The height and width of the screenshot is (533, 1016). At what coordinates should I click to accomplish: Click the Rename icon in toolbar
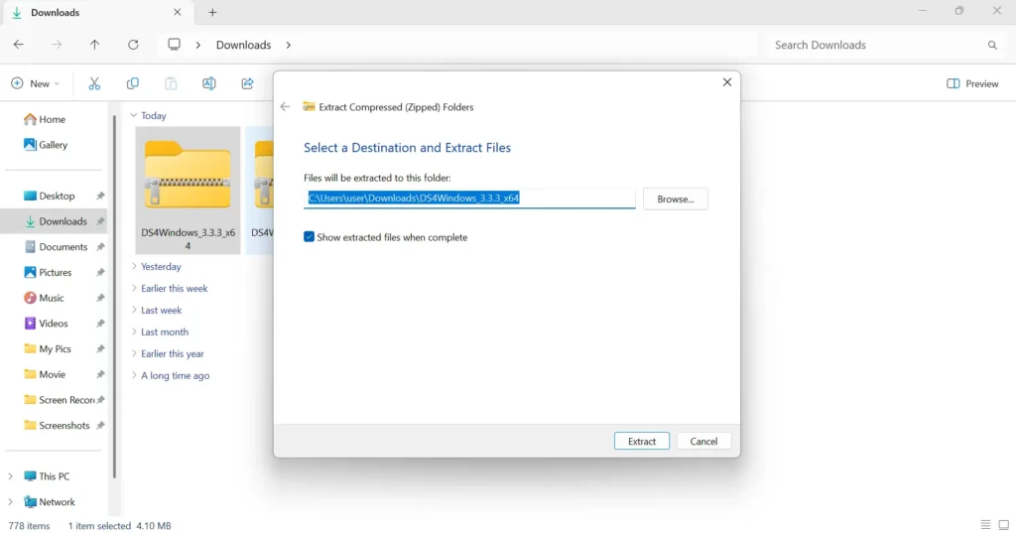[x=208, y=83]
